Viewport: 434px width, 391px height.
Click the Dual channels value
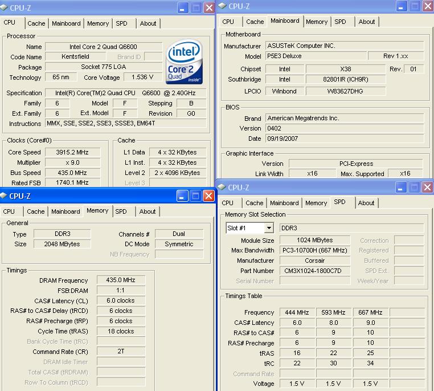pyautogui.click(x=179, y=234)
